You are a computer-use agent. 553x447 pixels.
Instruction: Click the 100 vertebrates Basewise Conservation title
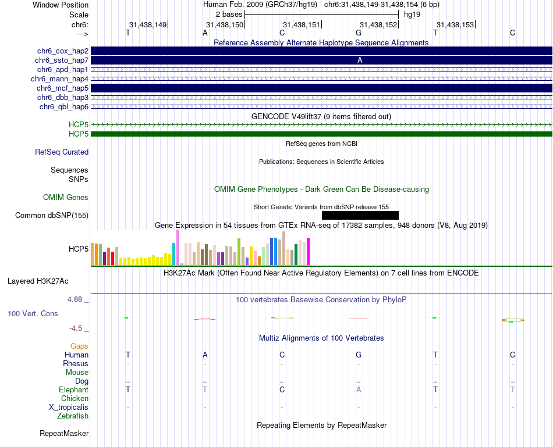[321, 300]
